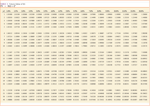Click value 3.13843 in row 12
150x106 pixels.
coord(118,55)
